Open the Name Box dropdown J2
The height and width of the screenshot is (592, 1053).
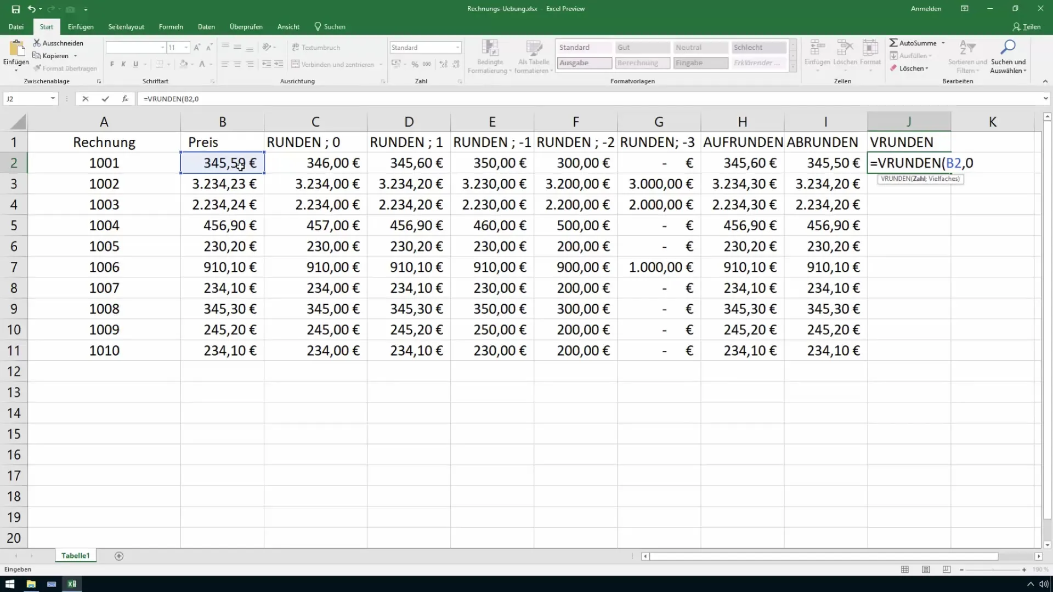(x=53, y=99)
